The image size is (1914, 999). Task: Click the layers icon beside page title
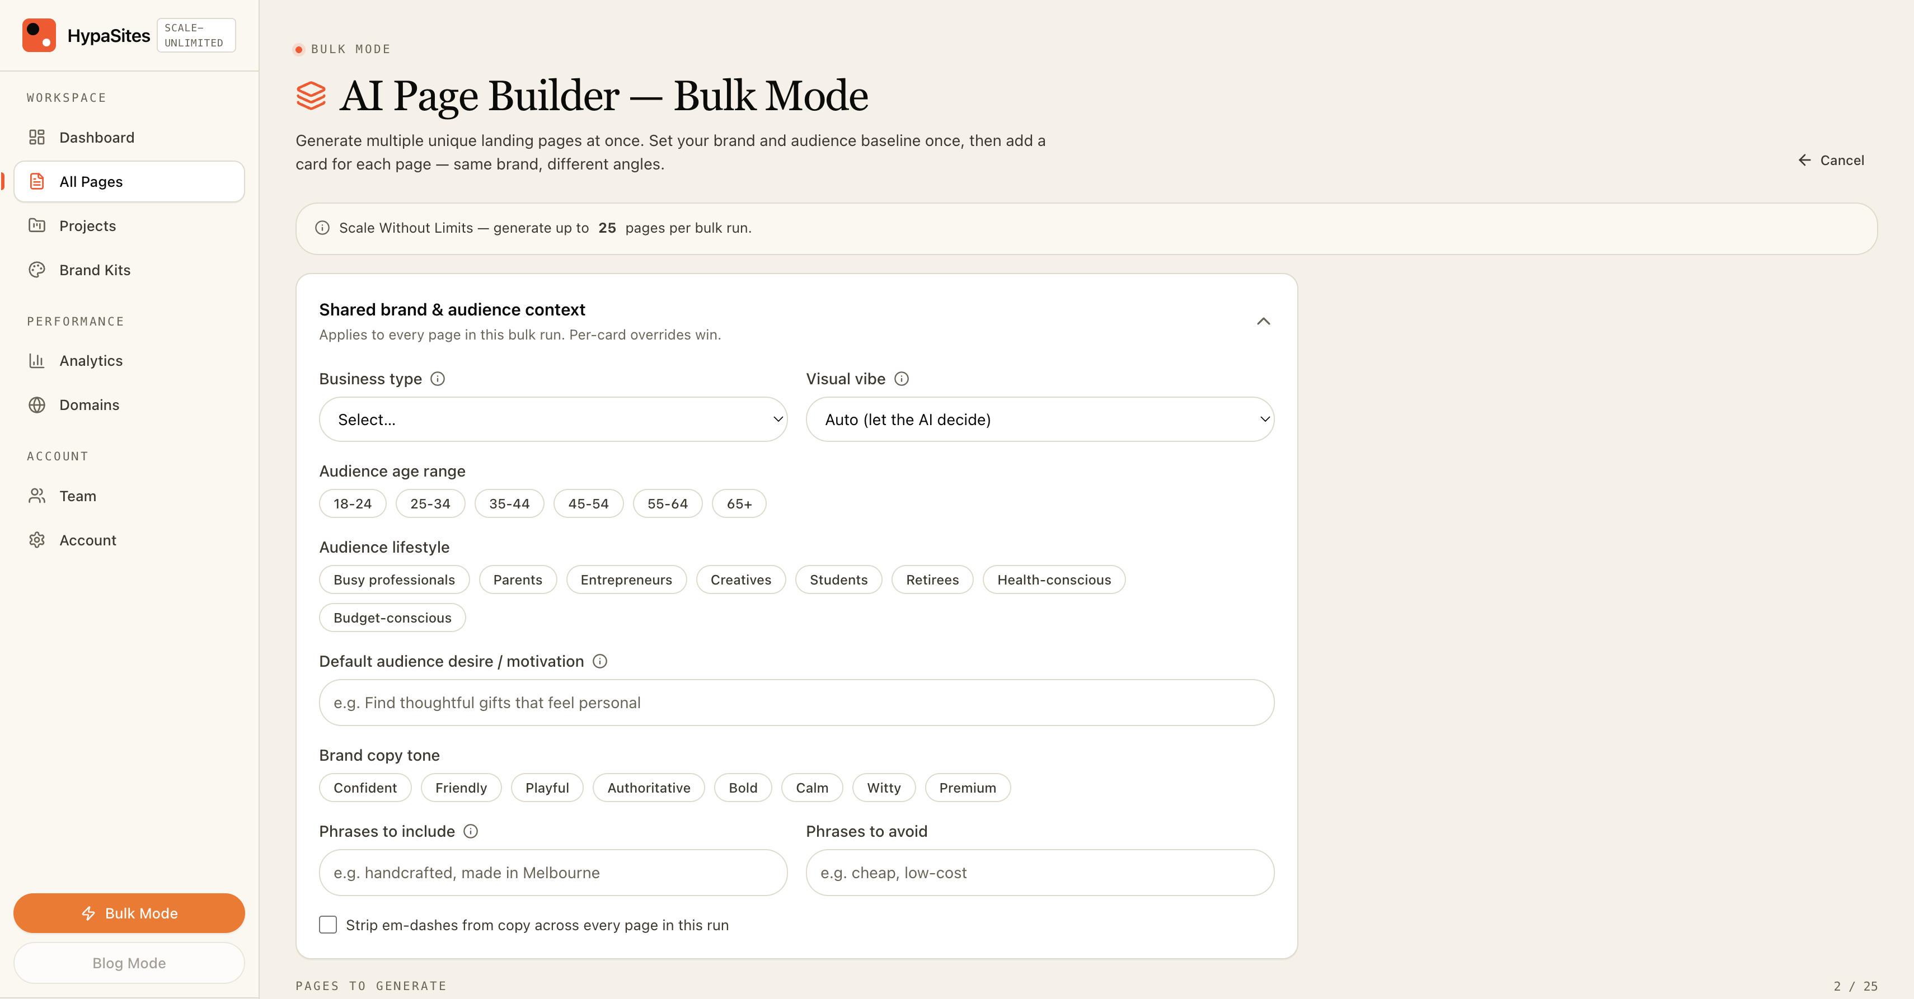click(311, 96)
